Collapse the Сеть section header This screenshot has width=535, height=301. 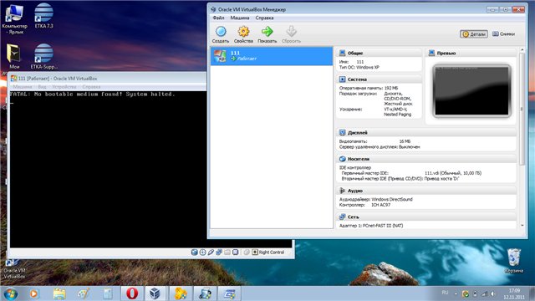(425, 217)
